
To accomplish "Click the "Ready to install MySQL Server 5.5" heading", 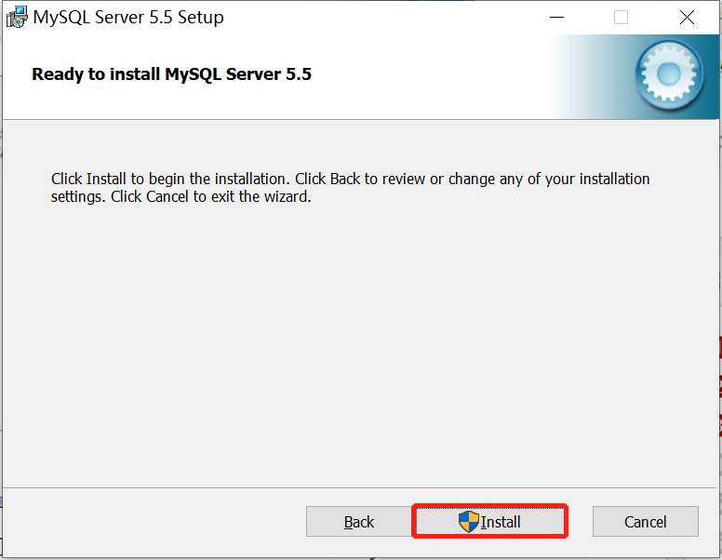I will 171,74.
